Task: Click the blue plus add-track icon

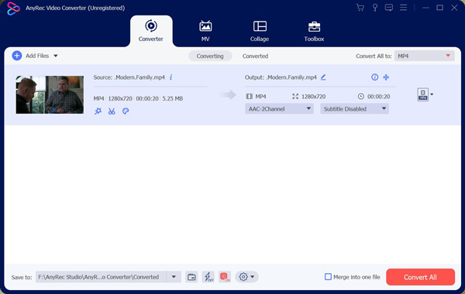Action: point(386,77)
